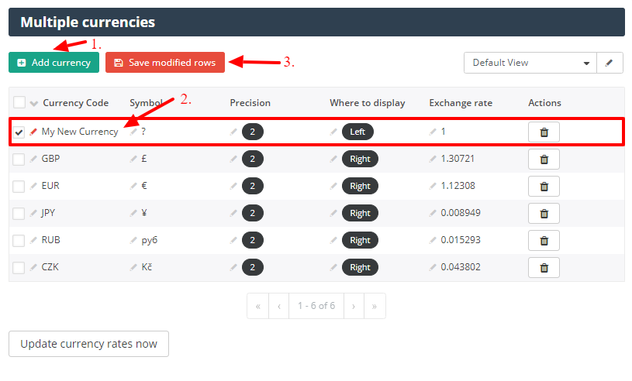This screenshot has width=632, height=381.
Task: Sort by Precision column header
Action: [250, 103]
